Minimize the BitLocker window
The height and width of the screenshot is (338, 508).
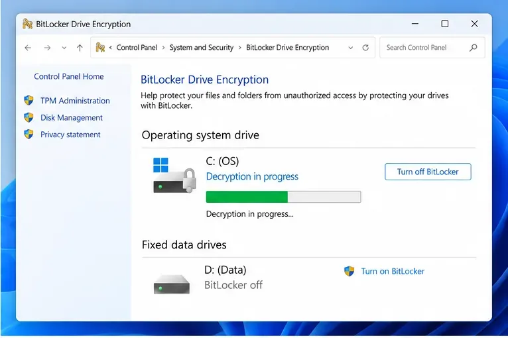[415, 24]
